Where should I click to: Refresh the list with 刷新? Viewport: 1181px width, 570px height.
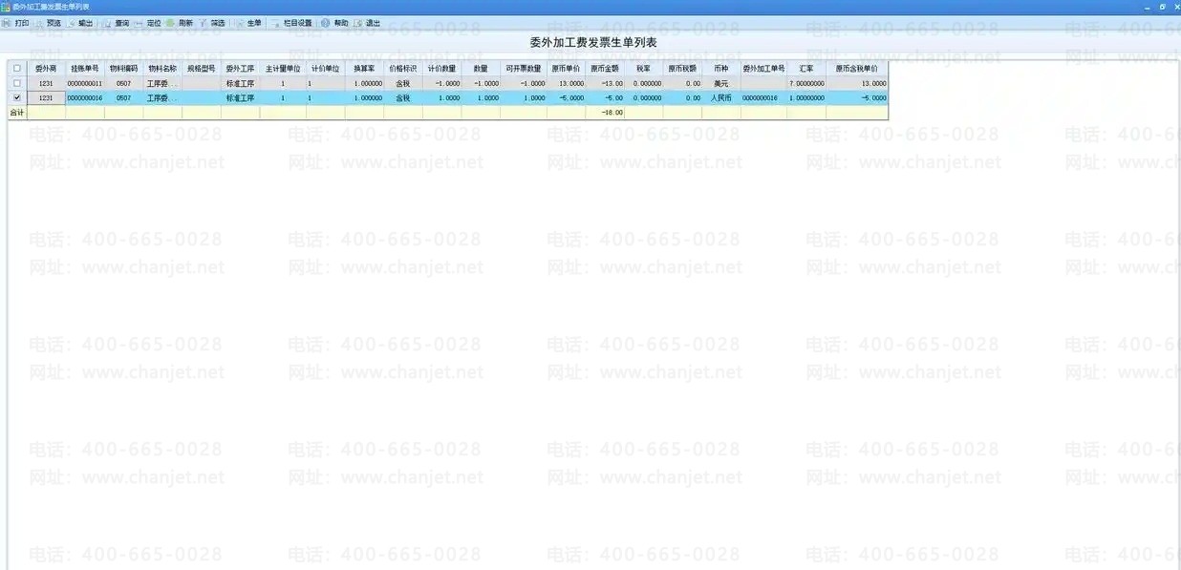180,23
